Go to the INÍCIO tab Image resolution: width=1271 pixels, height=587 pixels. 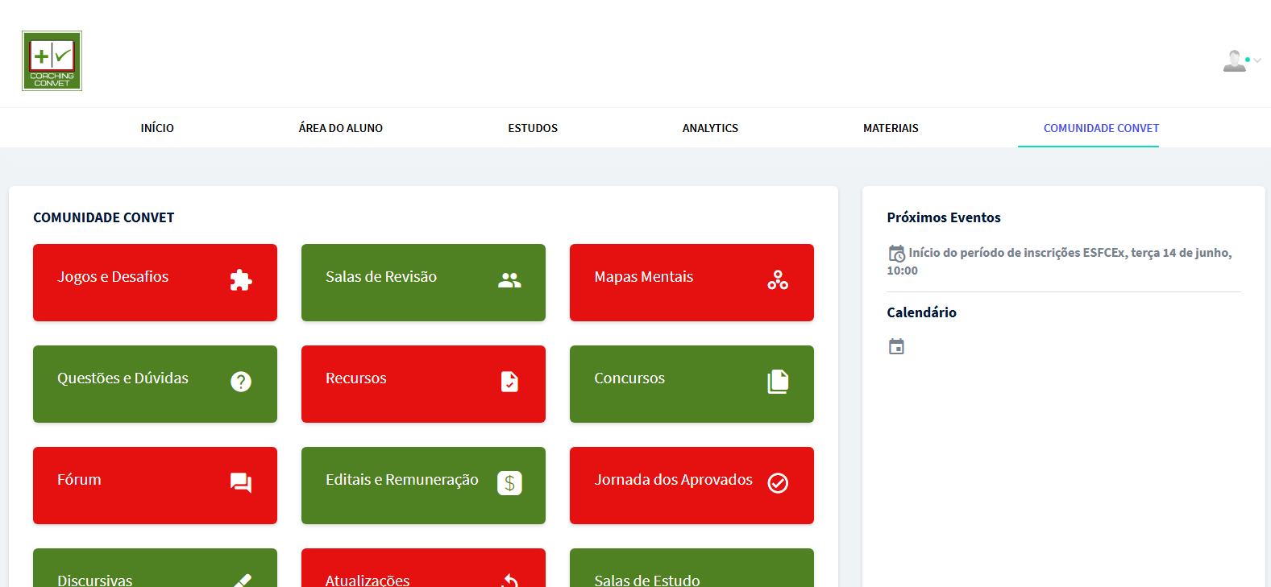pyautogui.click(x=157, y=128)
